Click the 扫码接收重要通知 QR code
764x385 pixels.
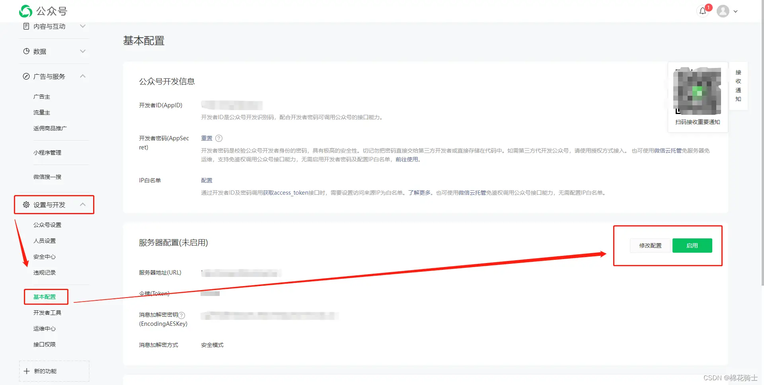(697, 91)
